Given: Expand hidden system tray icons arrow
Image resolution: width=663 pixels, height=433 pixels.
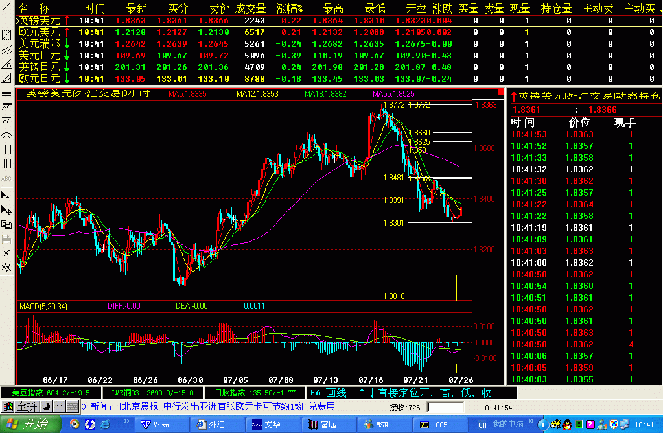Looking at the screenshot, I should coord(543,425).
